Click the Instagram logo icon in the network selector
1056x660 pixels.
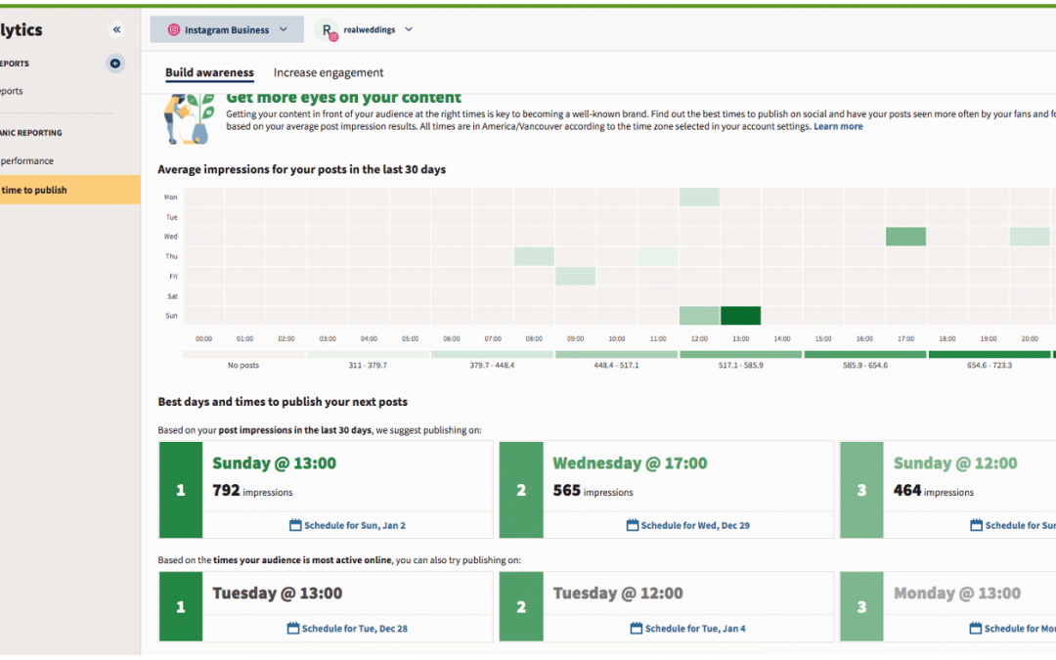point(174,29)
